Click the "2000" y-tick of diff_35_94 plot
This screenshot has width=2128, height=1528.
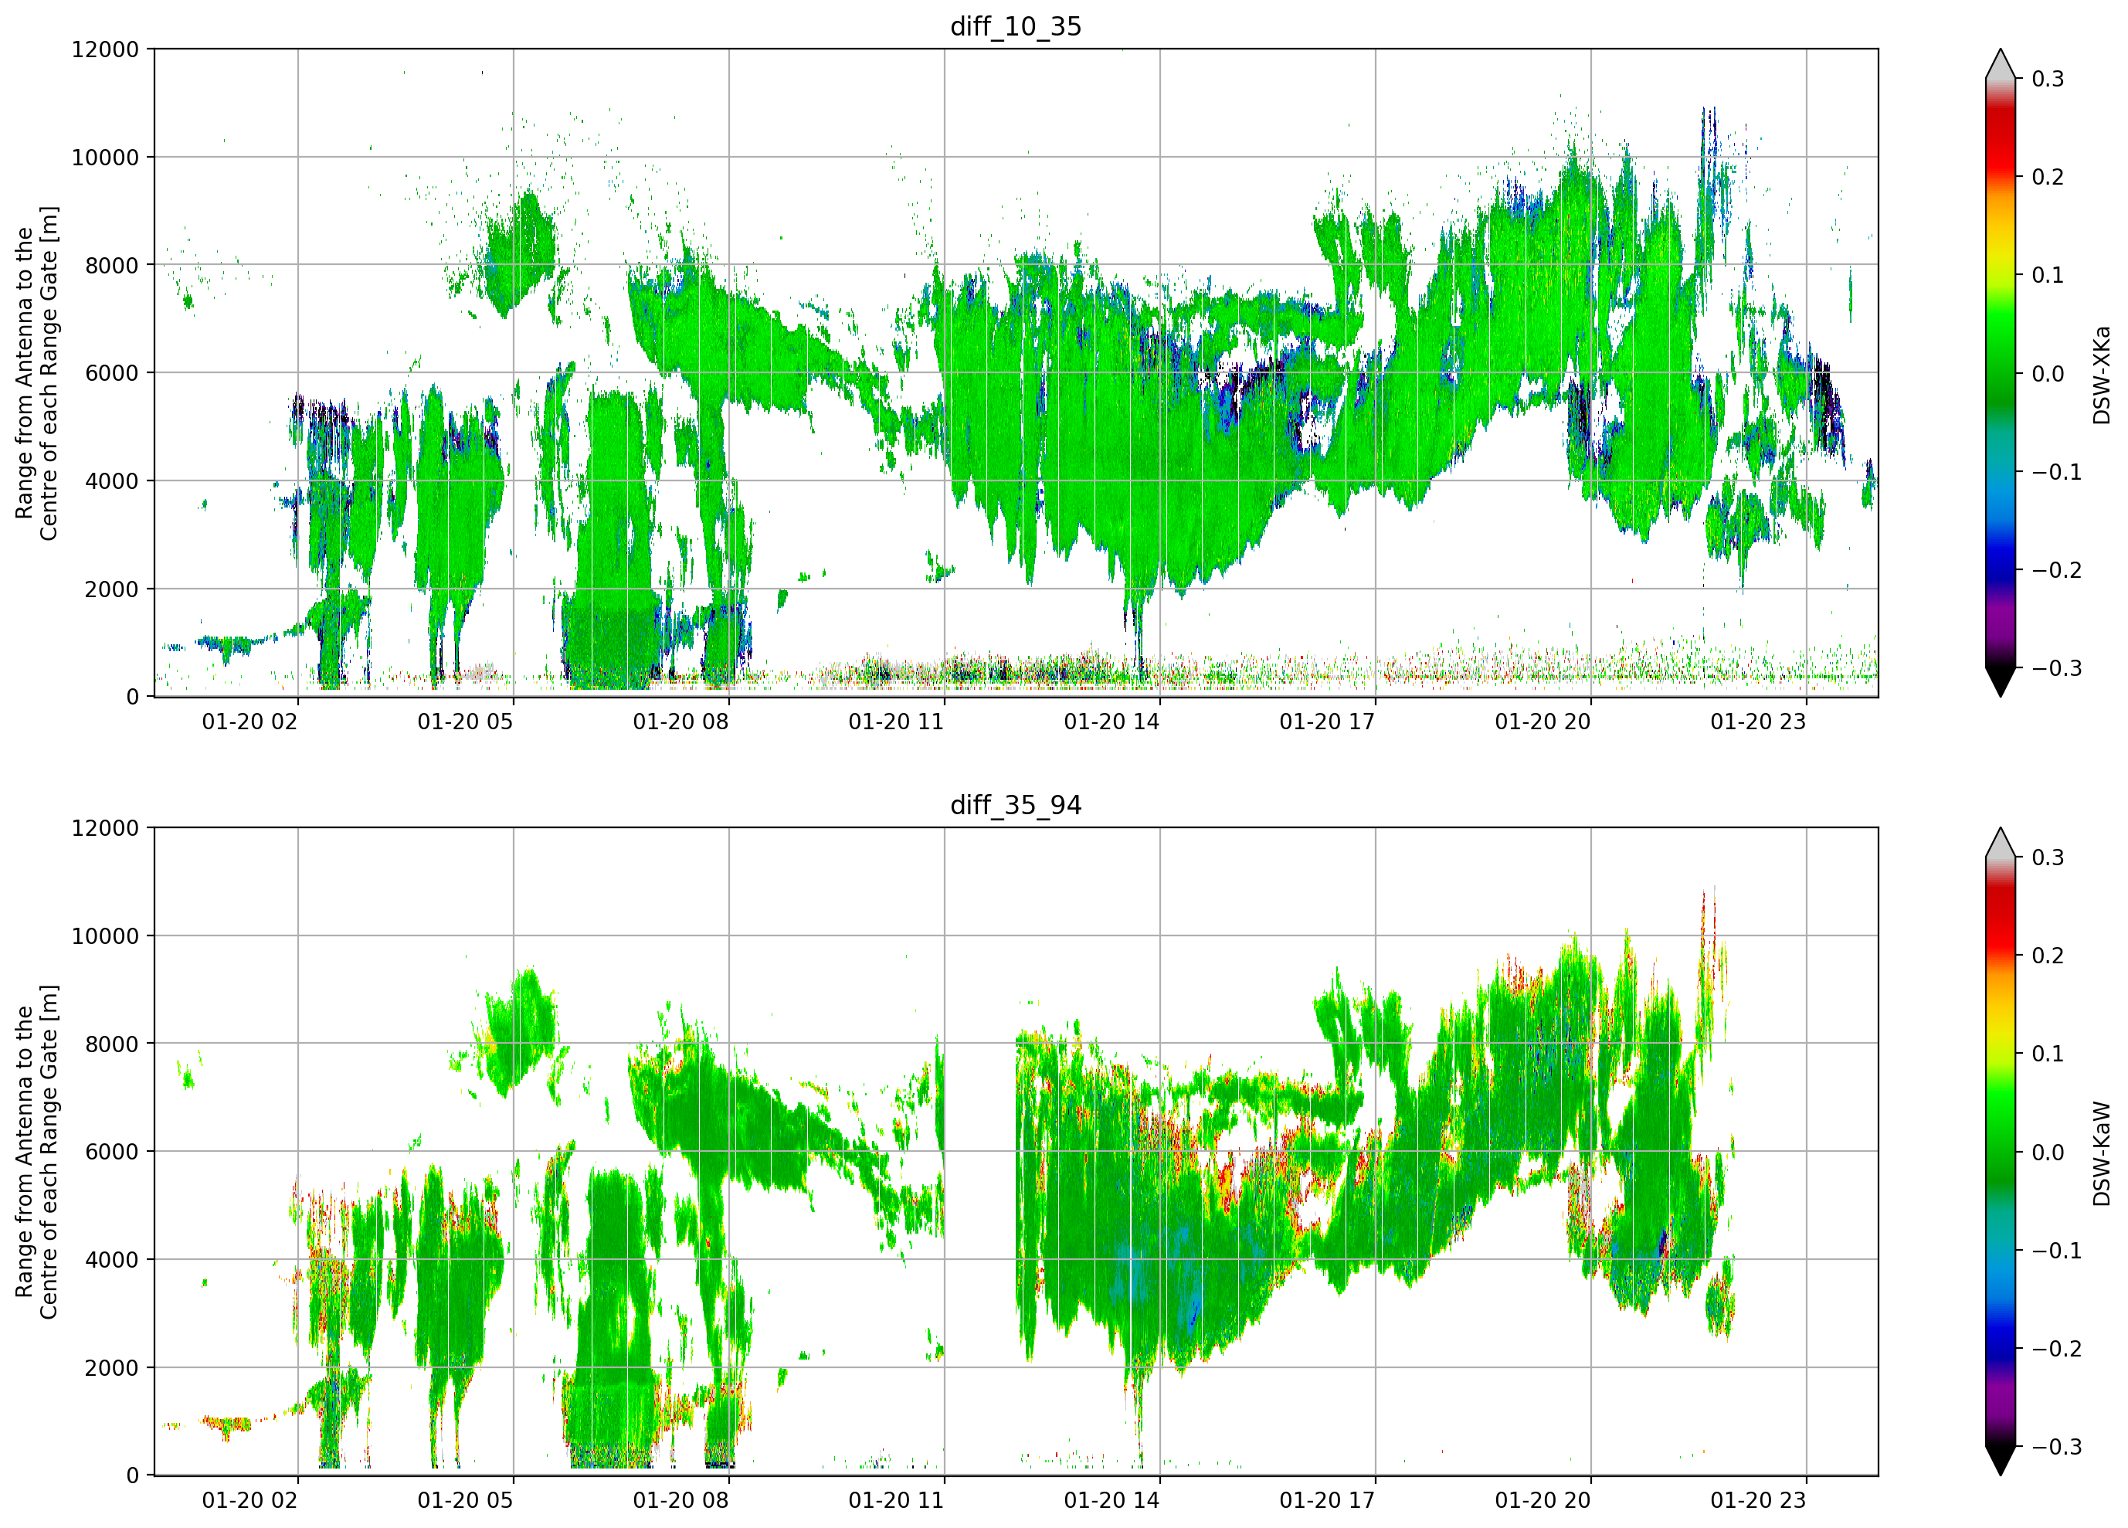tap(112, 1368)
